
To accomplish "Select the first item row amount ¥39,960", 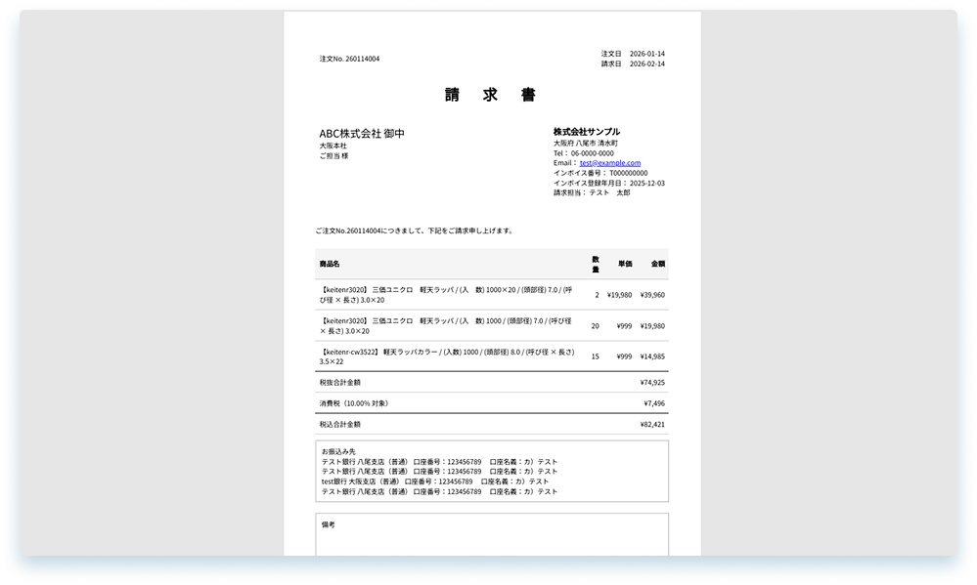I will tap(650, 294).
